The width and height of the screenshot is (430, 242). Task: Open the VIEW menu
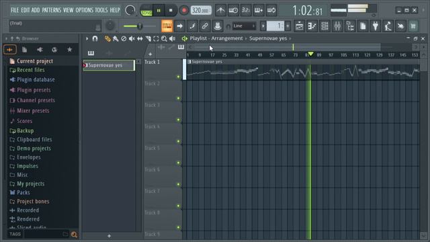69,10
